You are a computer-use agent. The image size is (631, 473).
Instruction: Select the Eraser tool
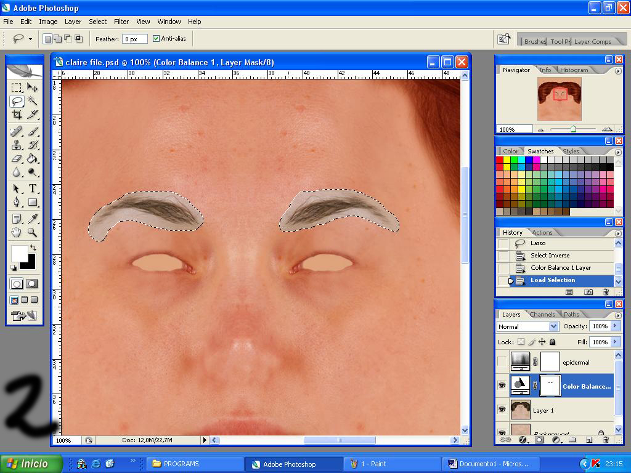point(17,158)
